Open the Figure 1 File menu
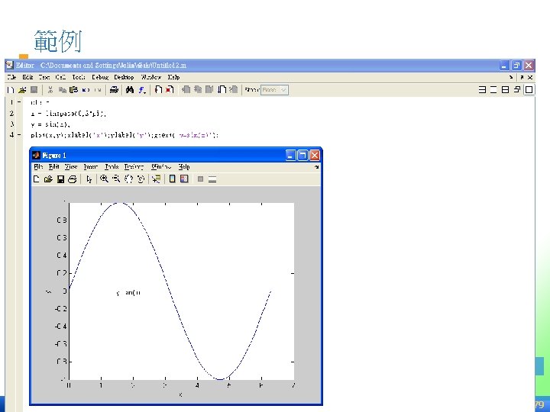 [38, 167]
